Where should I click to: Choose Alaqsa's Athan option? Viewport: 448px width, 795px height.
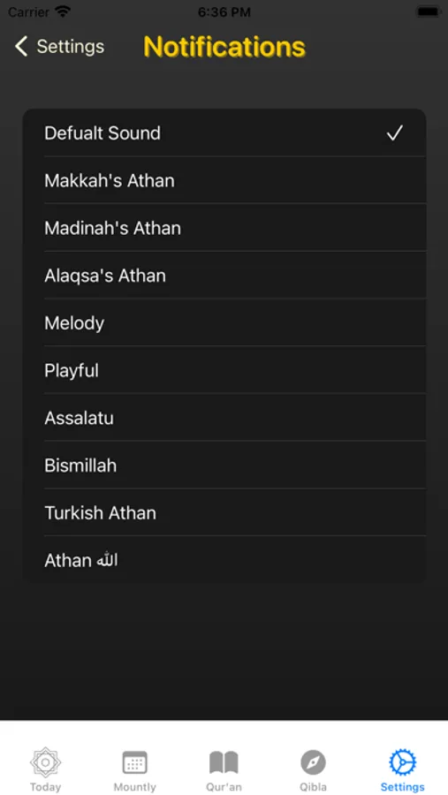pyautogui.click(x=224, y=276)
